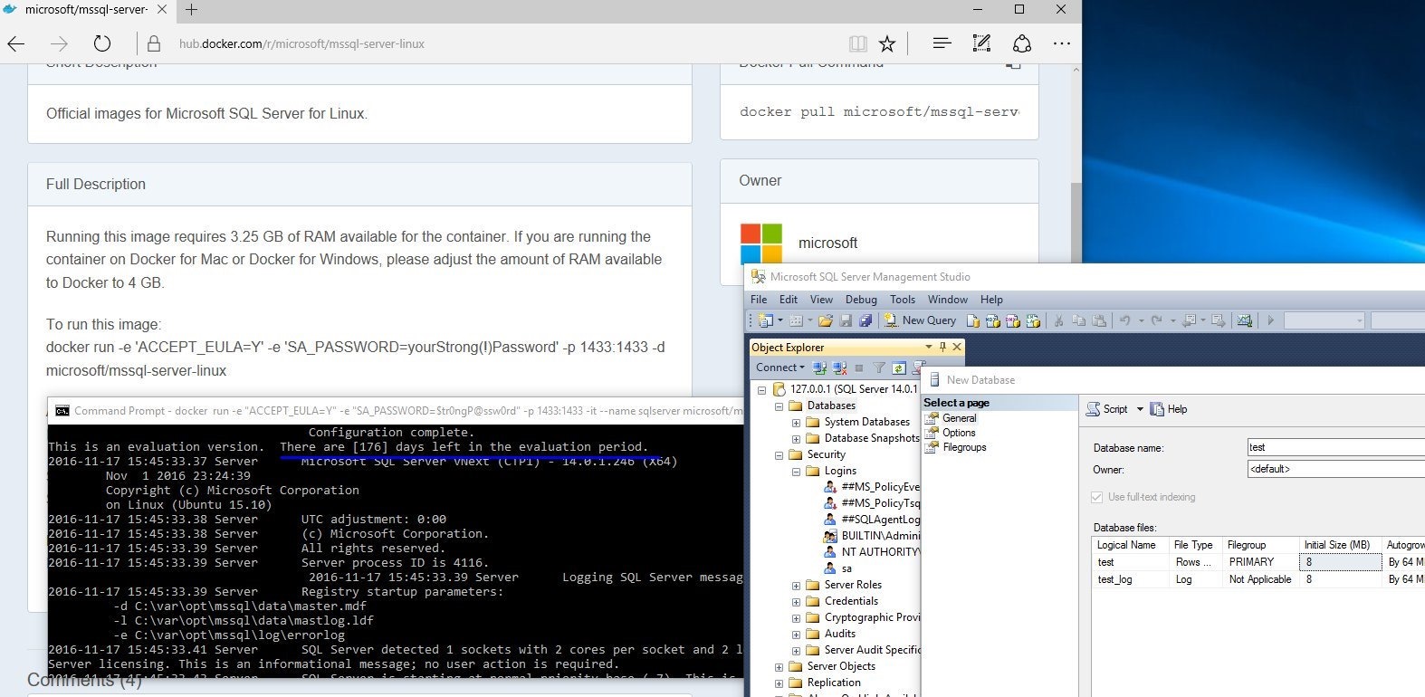The image size is (1425, 697).
Task: Click the Database name field containing test
Action: 1335,447
